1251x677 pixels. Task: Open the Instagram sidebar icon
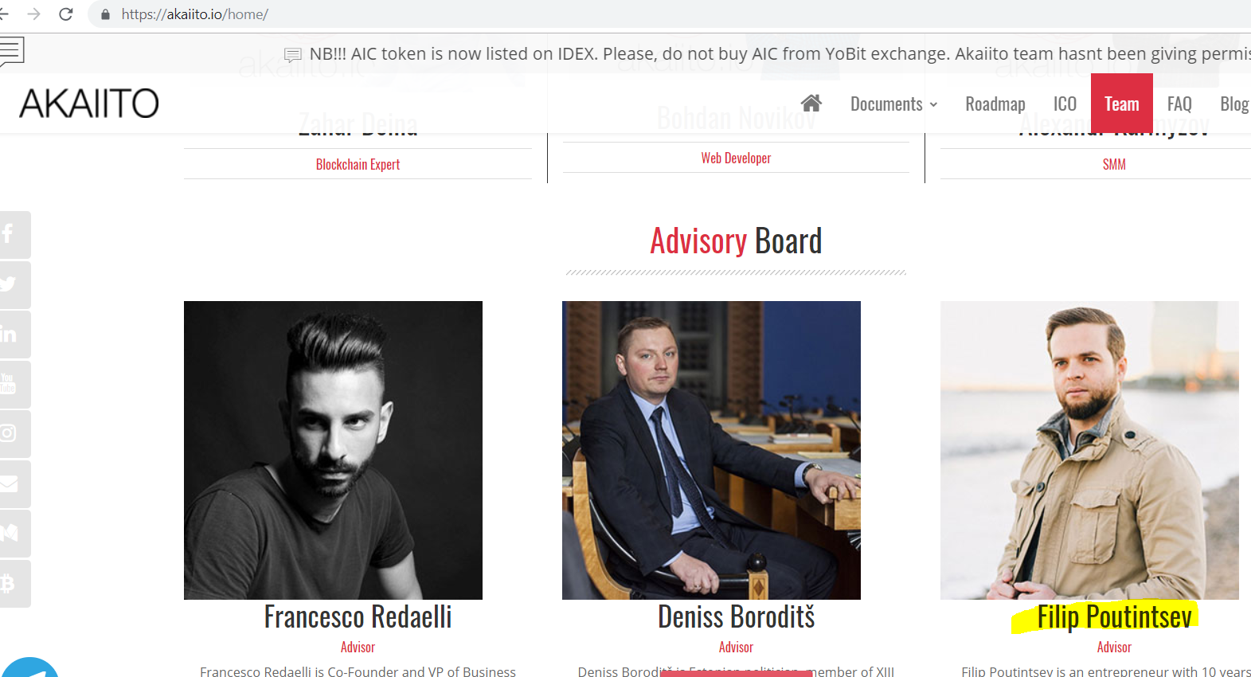click(12, 434)
